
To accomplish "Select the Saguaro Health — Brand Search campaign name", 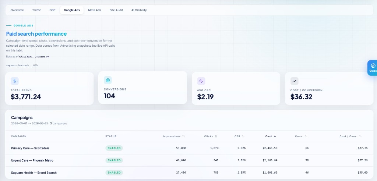I will pos(34,173).
